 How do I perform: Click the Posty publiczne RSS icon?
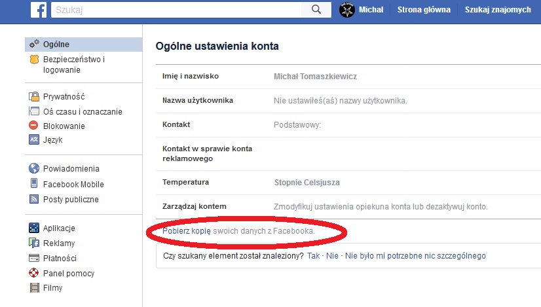[34, 199]
